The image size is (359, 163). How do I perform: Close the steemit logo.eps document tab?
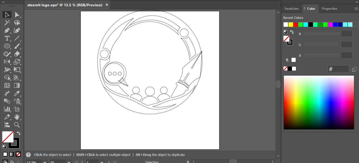[107, 5]
